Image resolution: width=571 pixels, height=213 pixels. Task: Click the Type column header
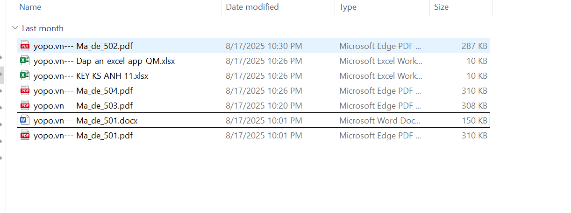tap(348, 7)
